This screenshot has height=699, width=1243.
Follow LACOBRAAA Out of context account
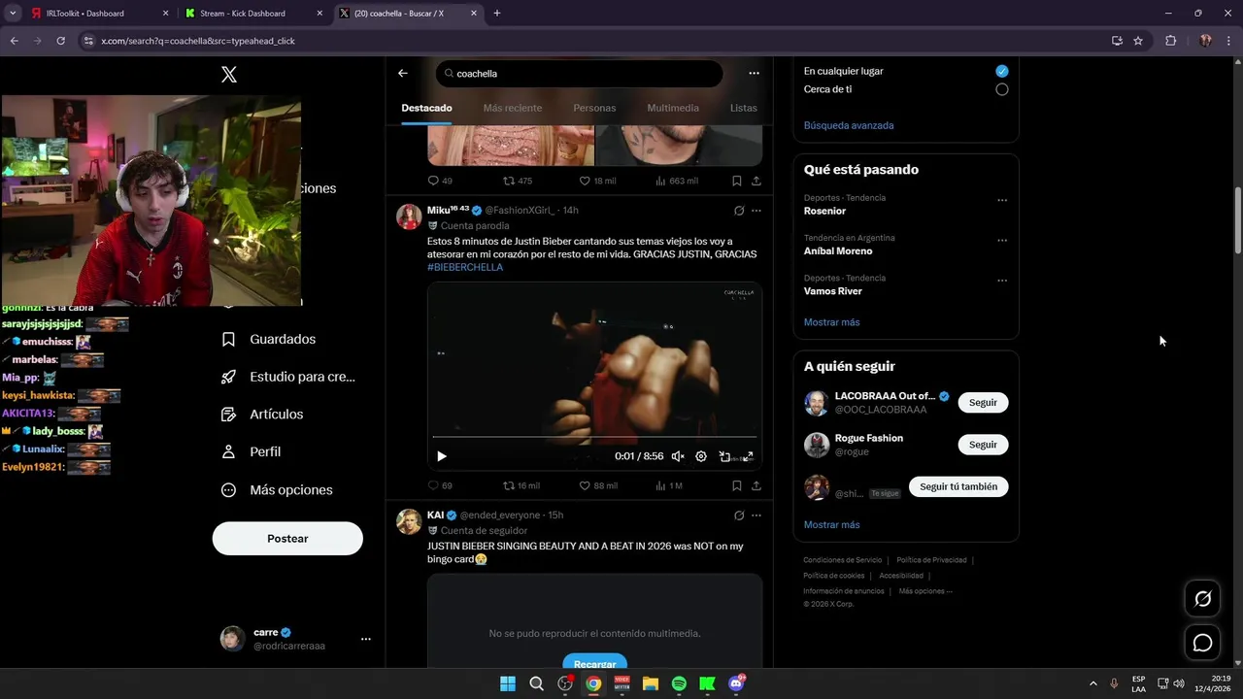click(x=983, y=402)
